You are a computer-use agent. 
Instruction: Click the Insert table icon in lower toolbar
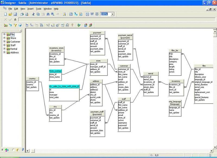click(x=27, y=25)
